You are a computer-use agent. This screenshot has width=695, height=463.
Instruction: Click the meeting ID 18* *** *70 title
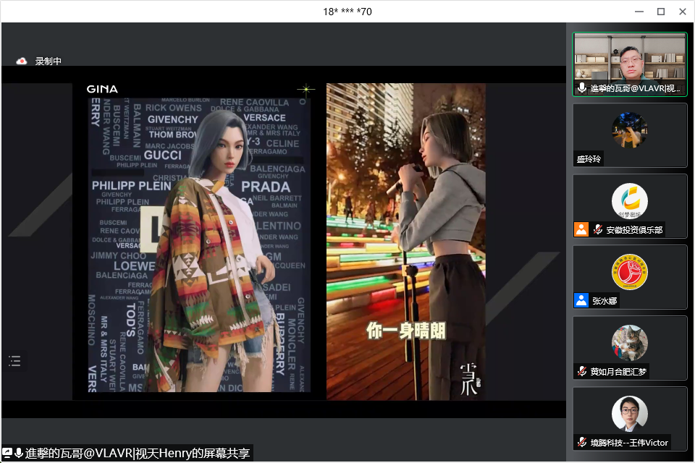(x=347, y=12)
